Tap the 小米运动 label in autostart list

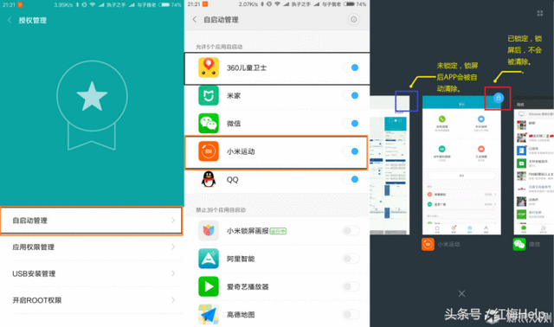coord(241,151)
